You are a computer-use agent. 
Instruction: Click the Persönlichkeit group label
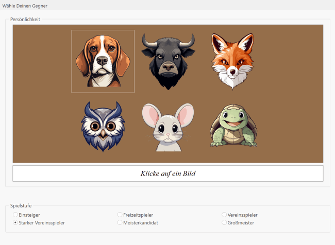coord(25,20)
